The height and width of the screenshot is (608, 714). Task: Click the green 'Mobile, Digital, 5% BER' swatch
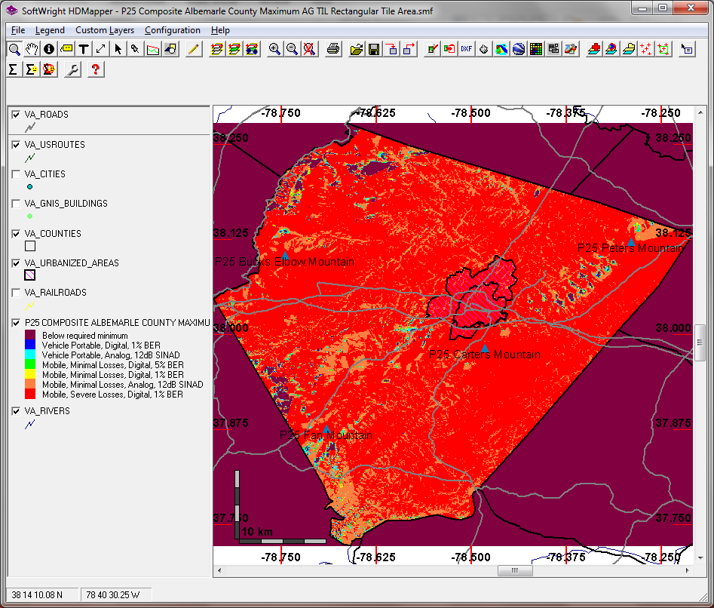click(30, 365)
